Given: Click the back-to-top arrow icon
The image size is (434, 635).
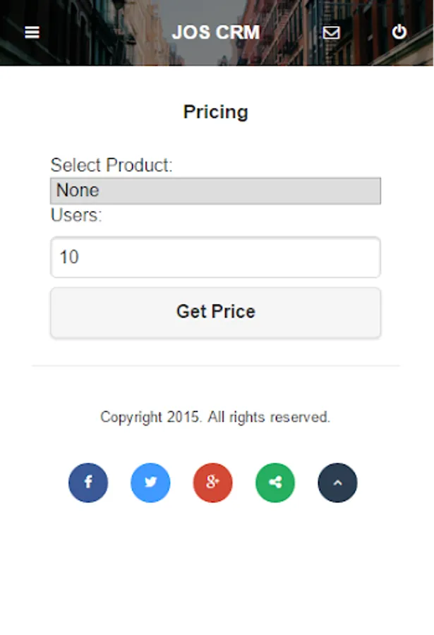Looking at the screenshot, I should click(x=337, y=483).
